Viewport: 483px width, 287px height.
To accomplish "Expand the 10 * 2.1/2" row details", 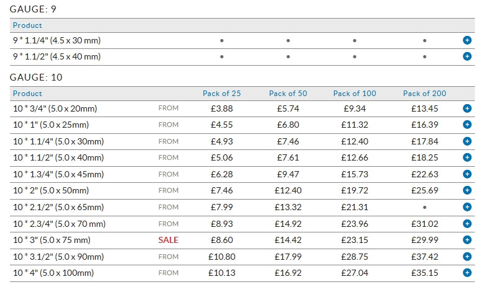I will coord(467,207).
